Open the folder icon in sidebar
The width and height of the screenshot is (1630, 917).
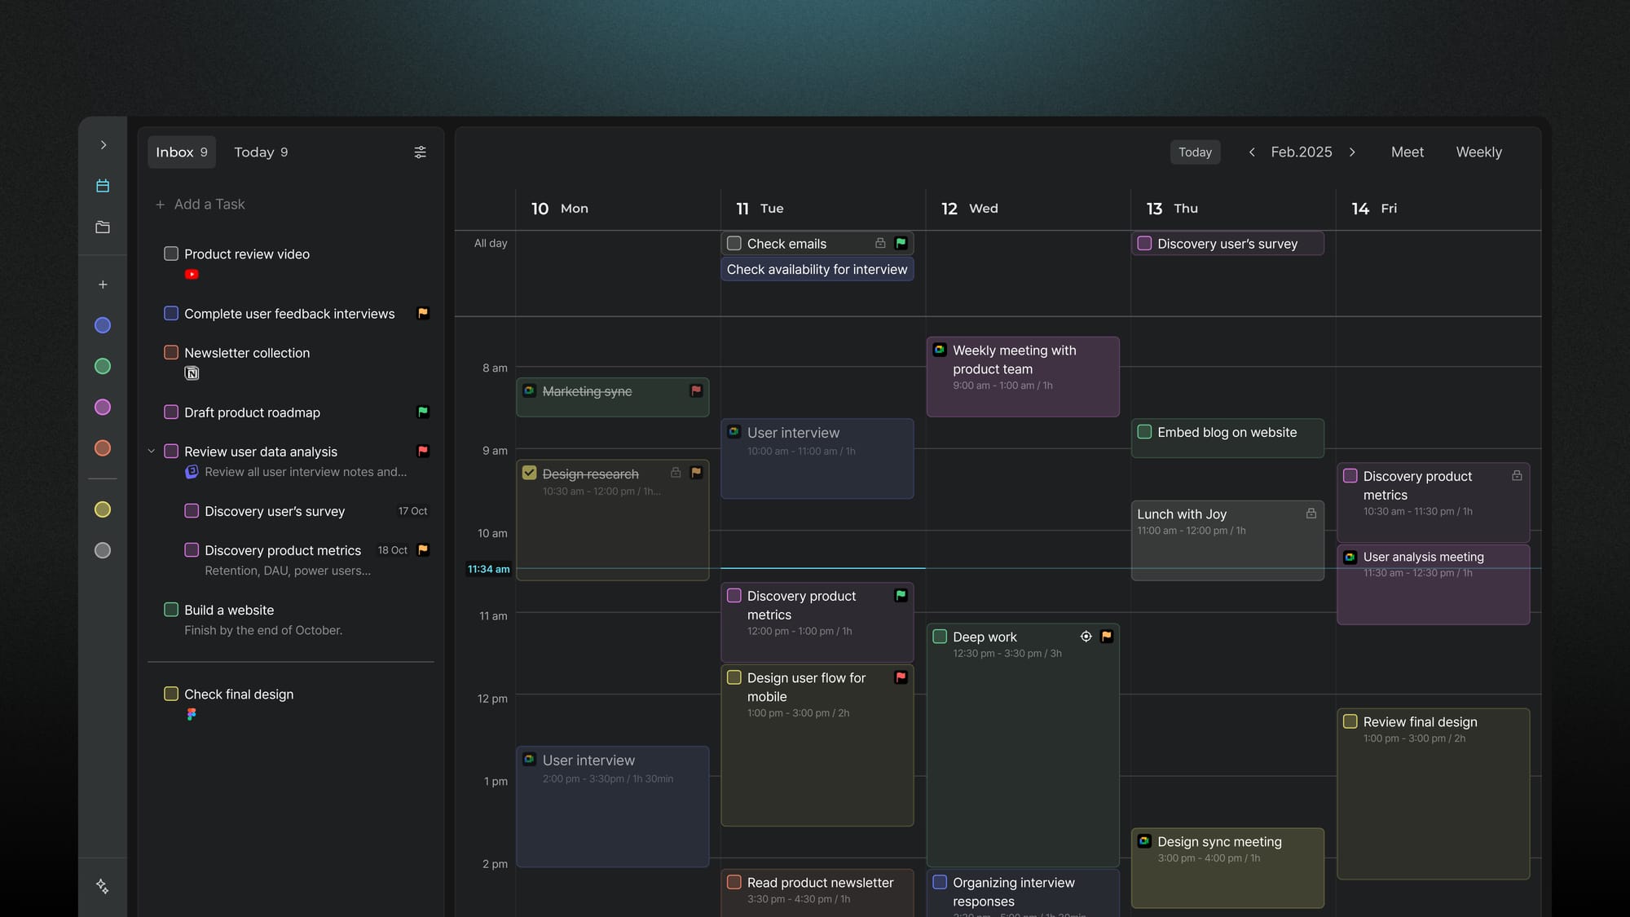tap(103, 227)
